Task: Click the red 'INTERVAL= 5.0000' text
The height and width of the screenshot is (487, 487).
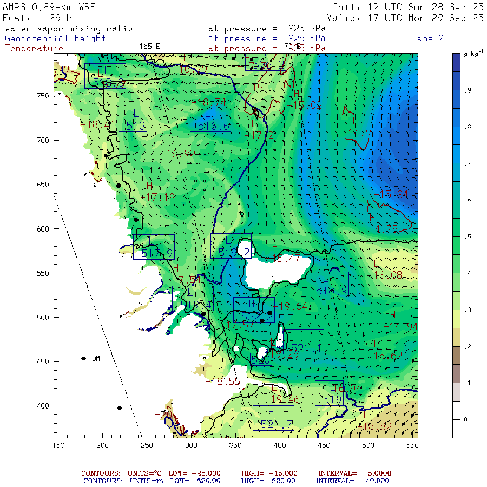Action: point(354,473)
